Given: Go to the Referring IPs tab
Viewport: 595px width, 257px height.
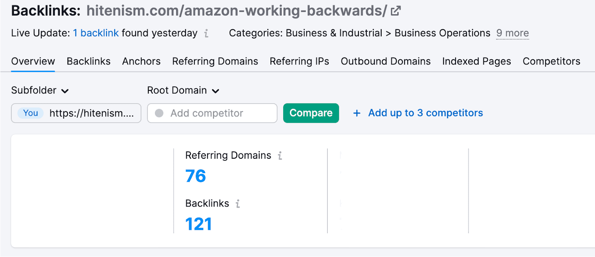Looking at the screenshot, I should (x=299, y=61).
